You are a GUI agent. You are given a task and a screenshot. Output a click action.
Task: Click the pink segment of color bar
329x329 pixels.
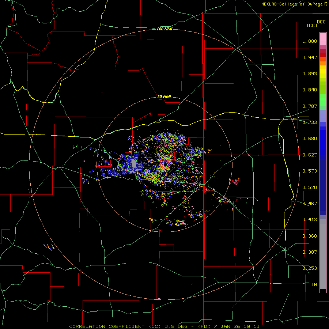click(323, 39)
